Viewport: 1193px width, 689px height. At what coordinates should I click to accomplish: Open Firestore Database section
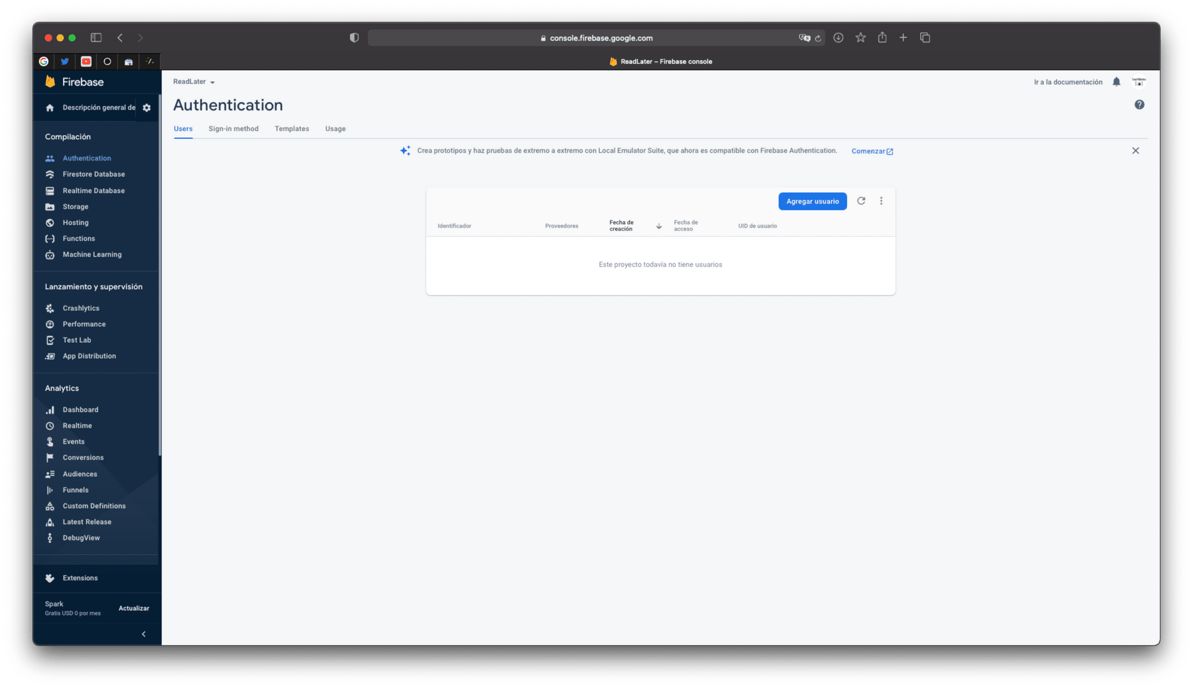coord(94,174)
